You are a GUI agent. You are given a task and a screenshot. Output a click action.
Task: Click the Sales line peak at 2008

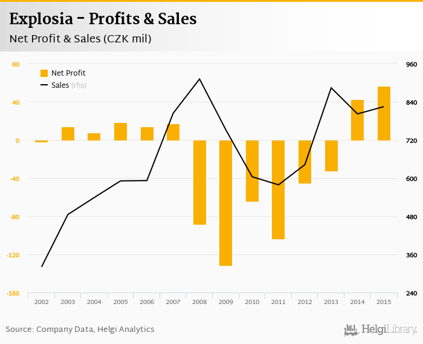coord(199,79)
